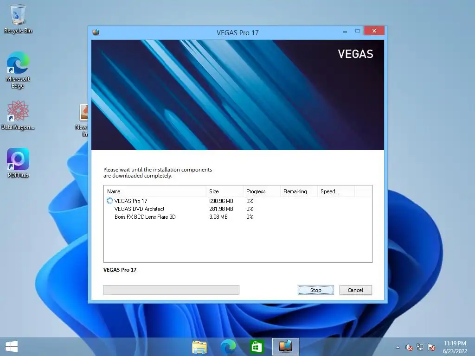This screenshot has height=356, width=475.
Task: Click the Size column header
Action: [x=225, y=191]
